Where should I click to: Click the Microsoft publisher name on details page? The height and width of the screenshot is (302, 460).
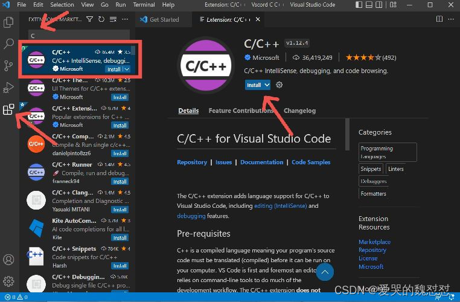pyautogui.click(x=266, y=58)
